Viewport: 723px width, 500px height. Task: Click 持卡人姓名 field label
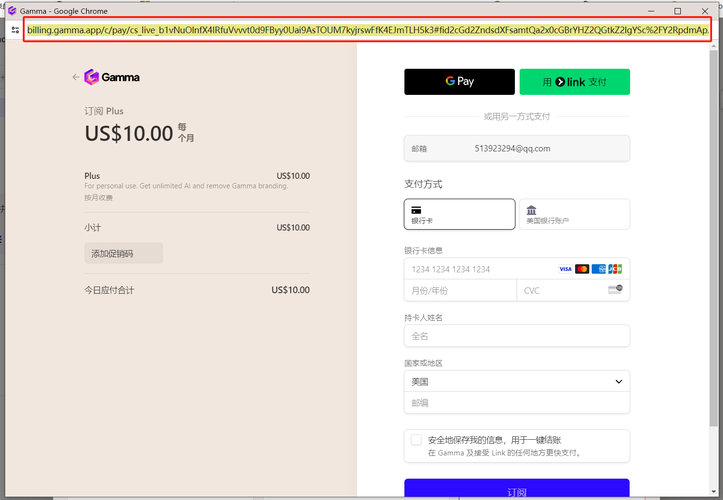pos(423,317)
